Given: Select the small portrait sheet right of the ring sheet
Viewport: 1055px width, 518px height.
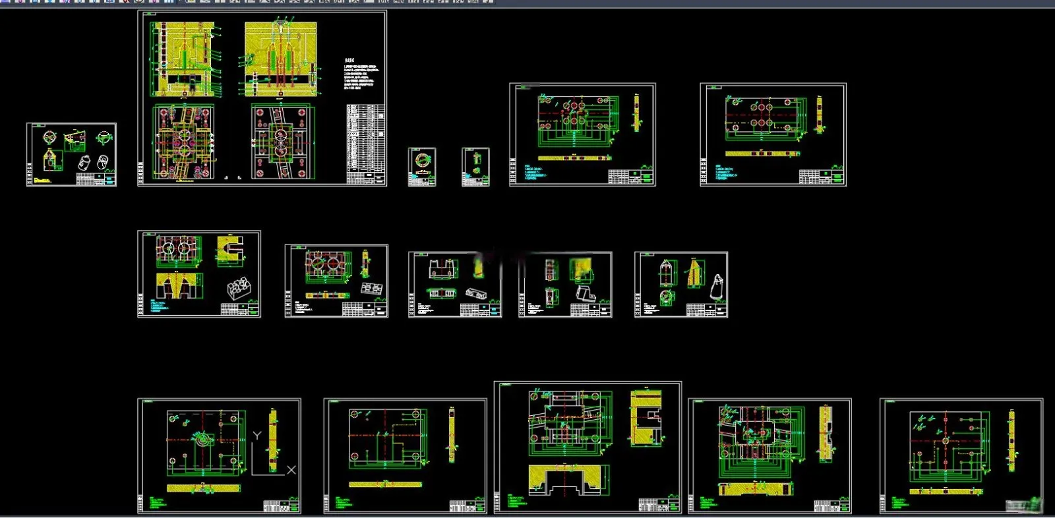Looking at the screenshot, I should tap(475, 167).
